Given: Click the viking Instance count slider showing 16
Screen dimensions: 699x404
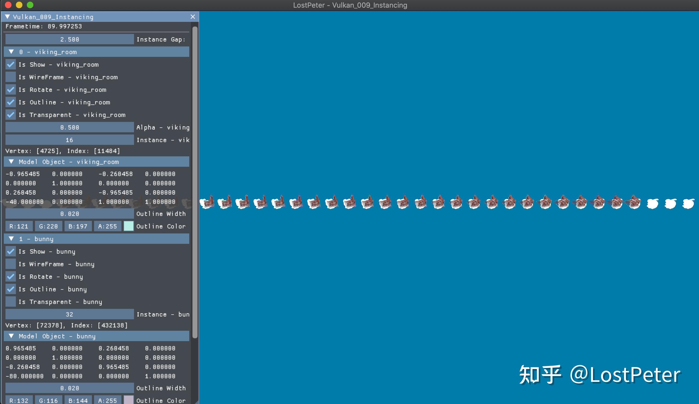Looking at the screenshot, I should click(70, 140).
